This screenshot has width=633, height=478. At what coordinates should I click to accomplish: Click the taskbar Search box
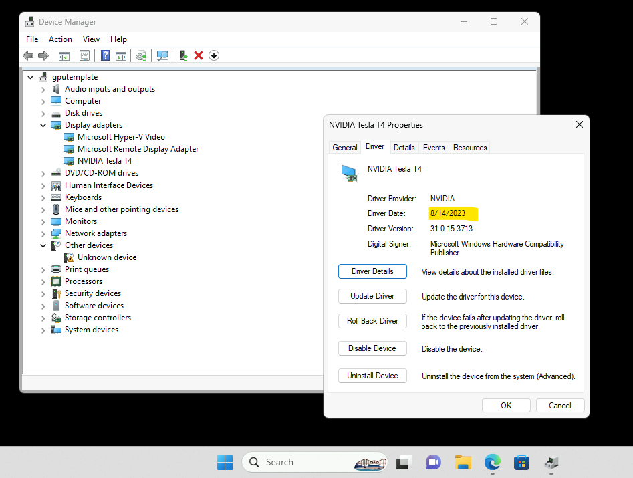pos(314,462)
